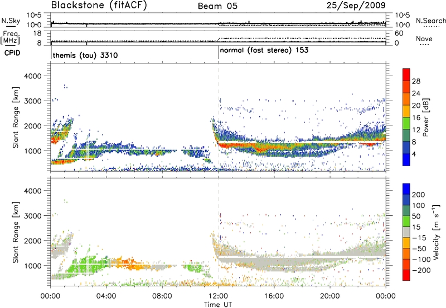Click the '28' power colorbar value
446x308 pixels.
[416, 81]
